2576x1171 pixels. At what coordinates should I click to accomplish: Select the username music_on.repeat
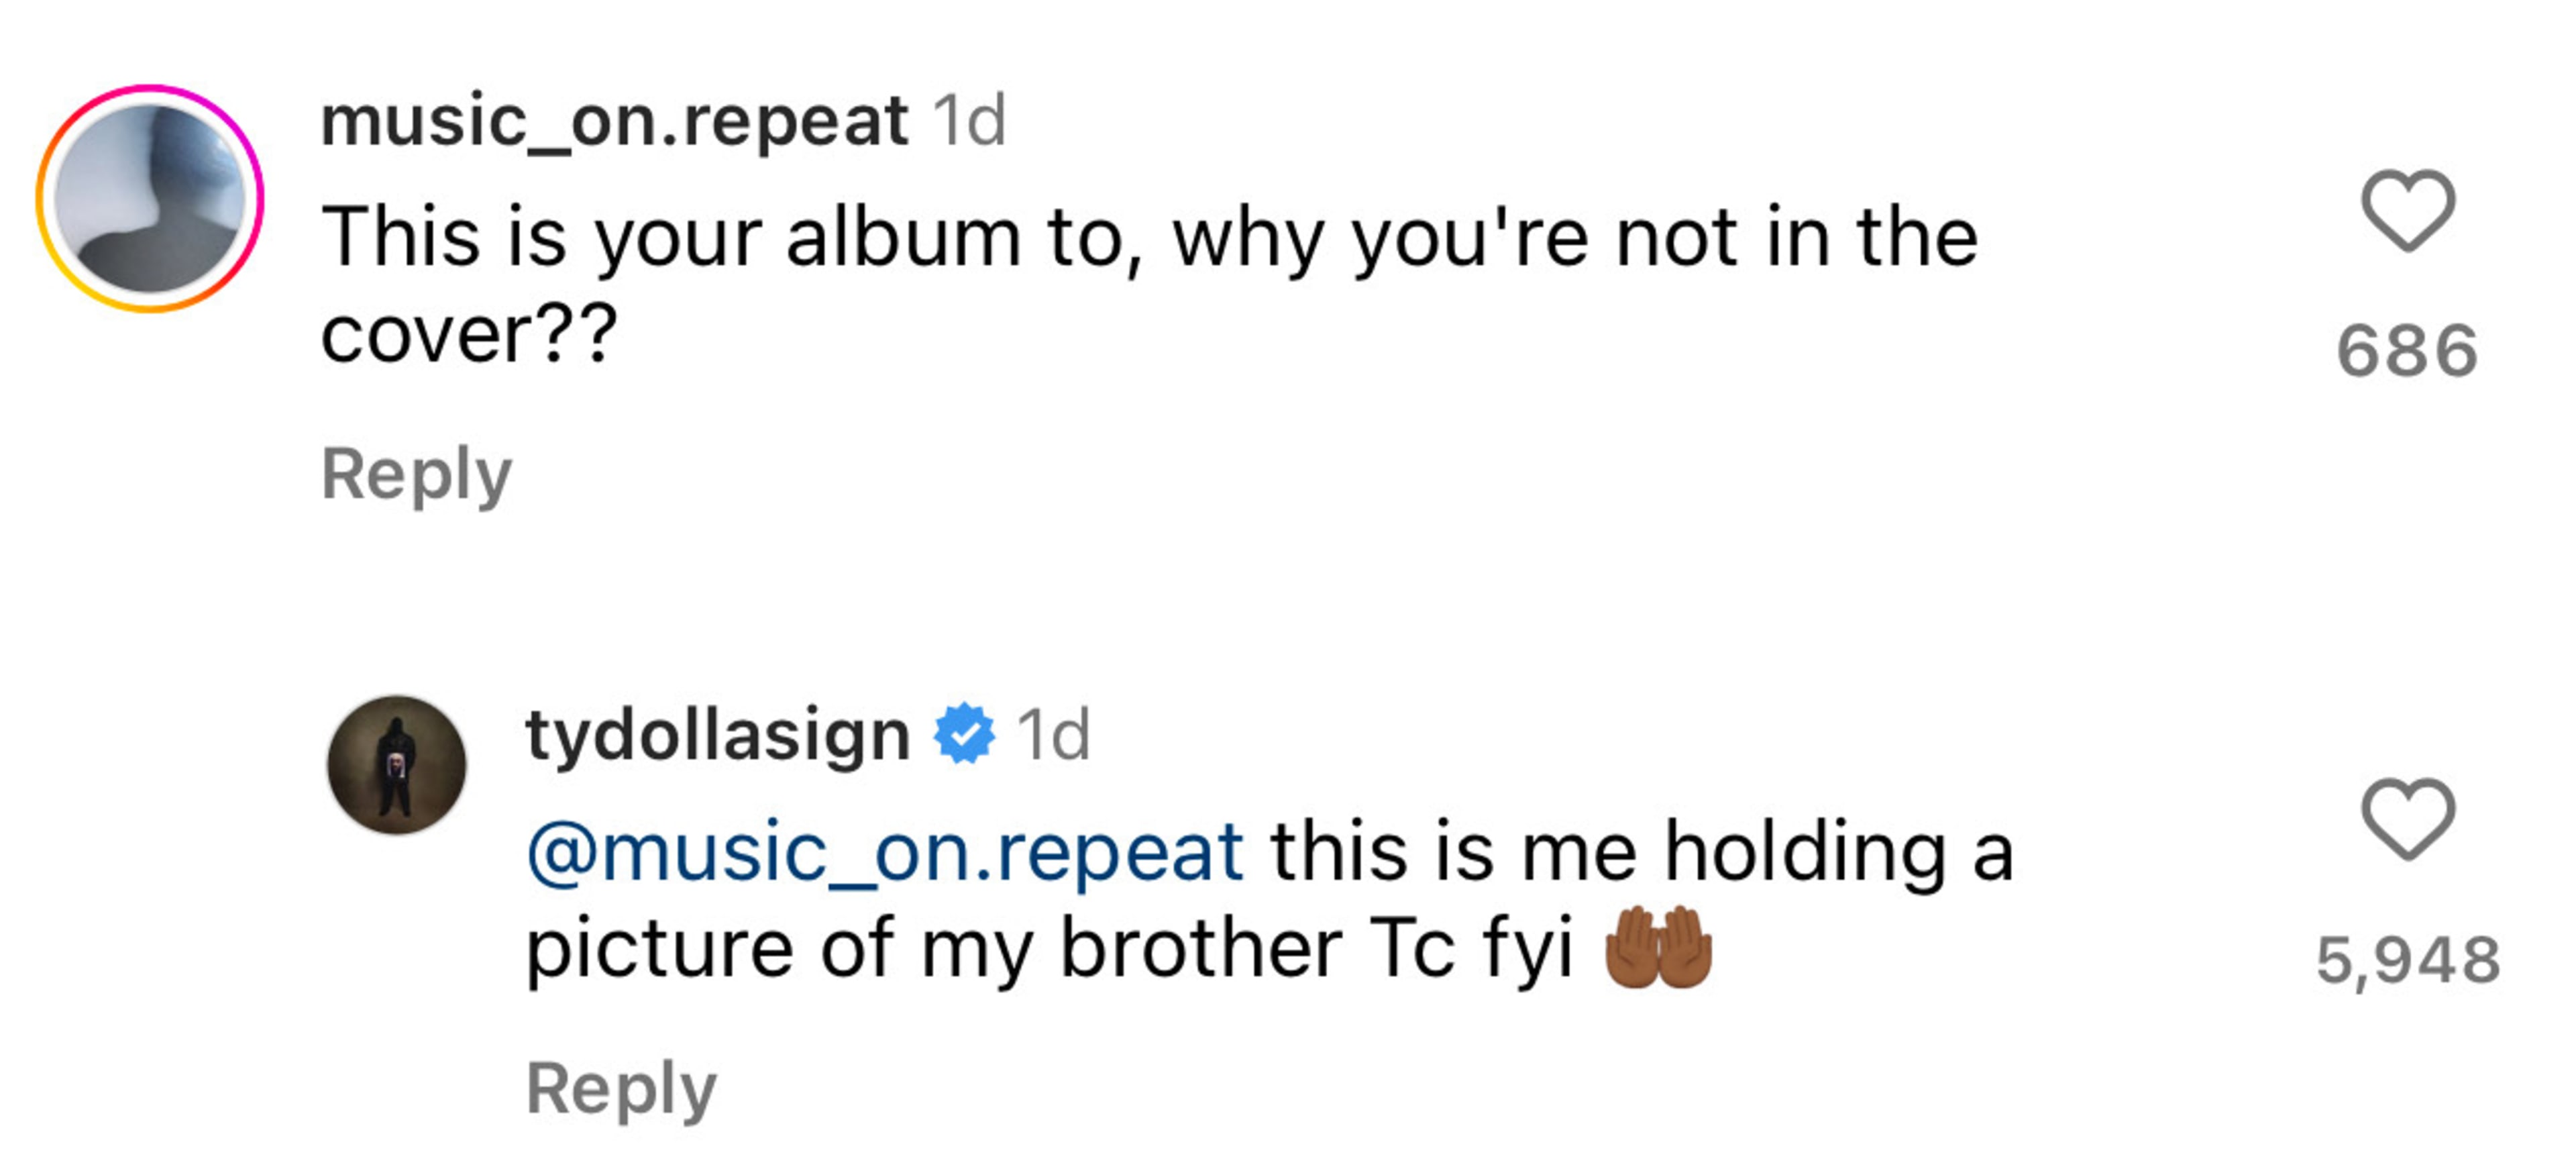(x=610, y=120)
